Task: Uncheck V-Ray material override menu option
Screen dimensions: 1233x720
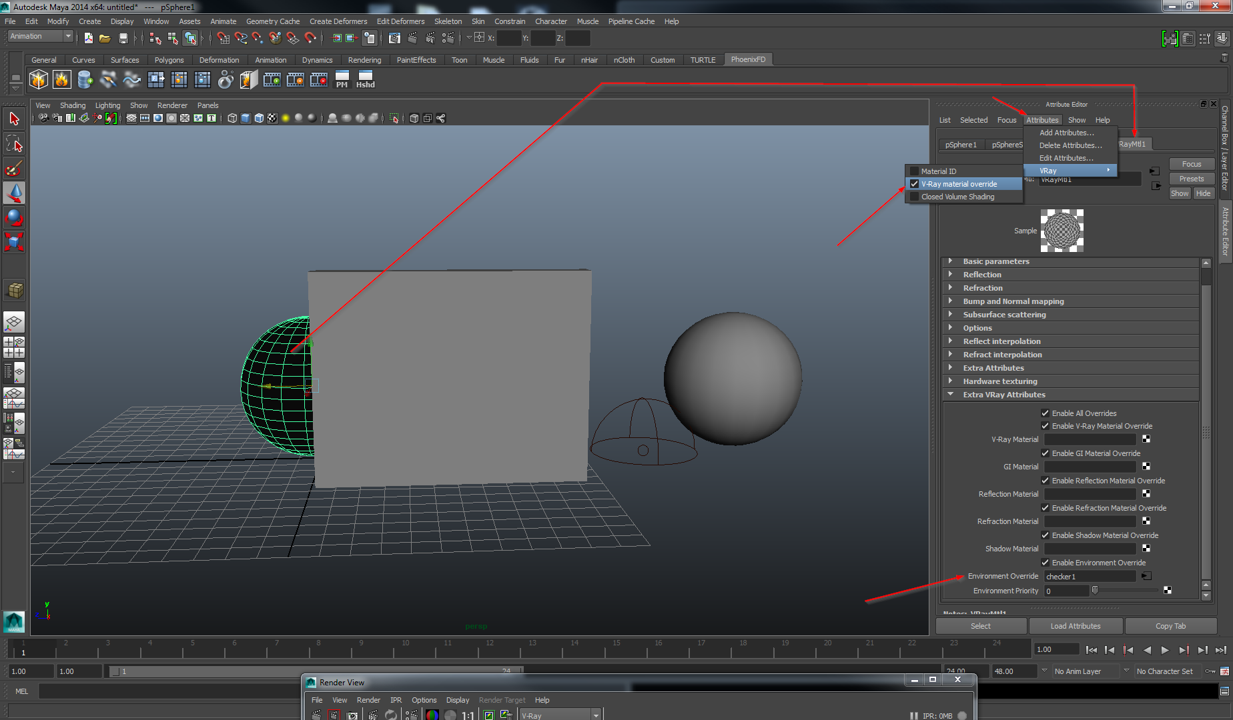Action: click(963, 184)
